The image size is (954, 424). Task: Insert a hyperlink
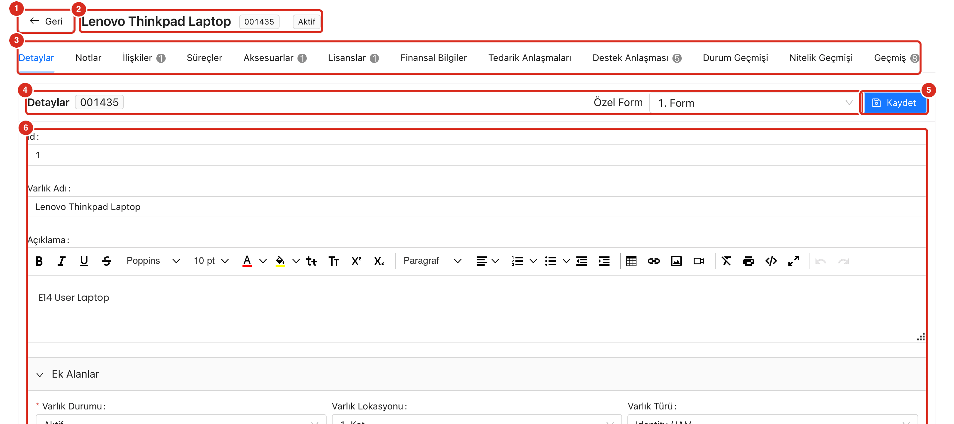(654, 261)
